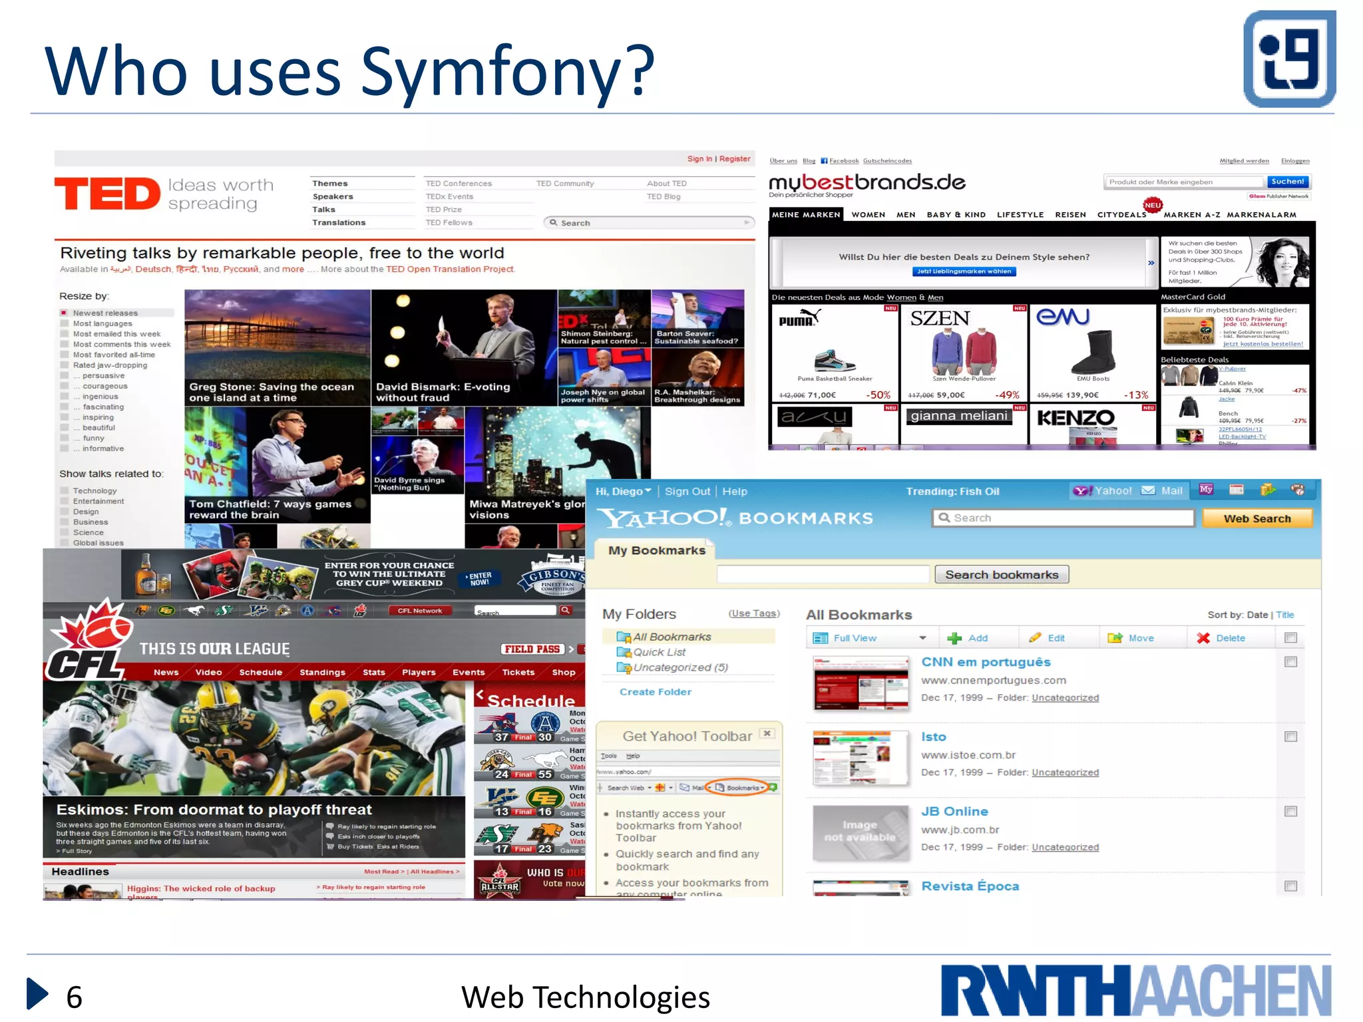
Task: Check the Business talks filter
Action: (64, 522)
